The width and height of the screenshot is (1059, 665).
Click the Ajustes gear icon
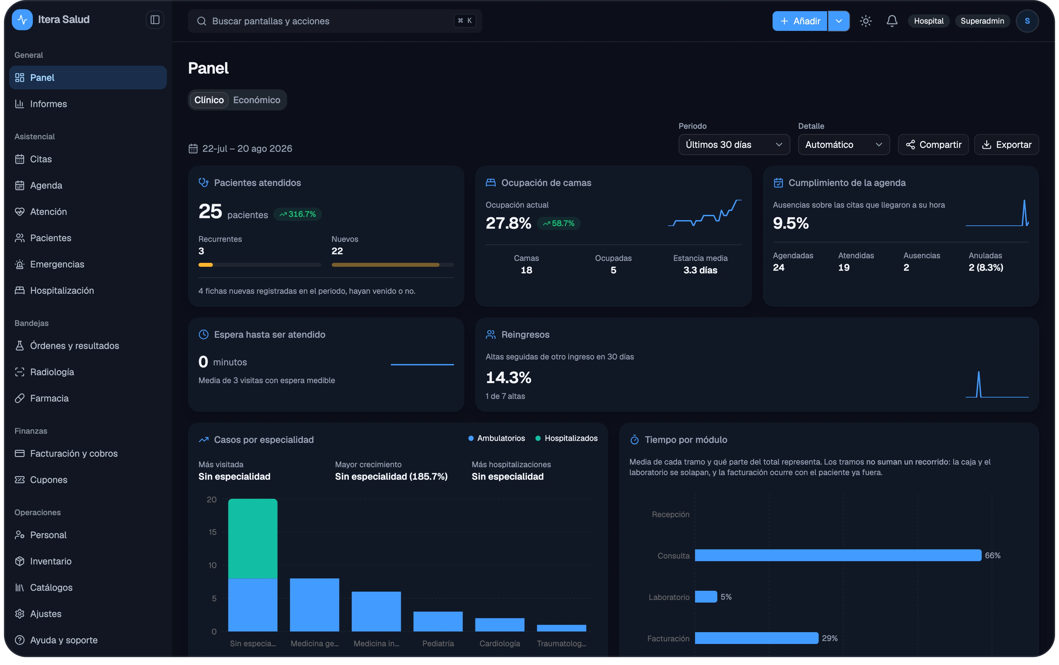[x=19, y=614]
